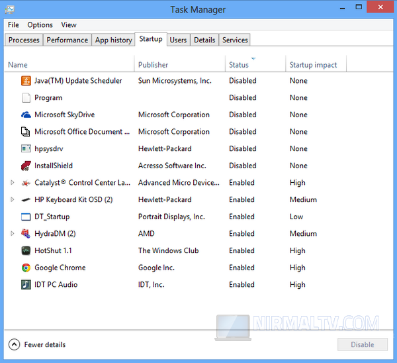Click the HotShut 1.1 icon
Image resolution: width=397 pixels, height=363 pixels.
[26, 250]
